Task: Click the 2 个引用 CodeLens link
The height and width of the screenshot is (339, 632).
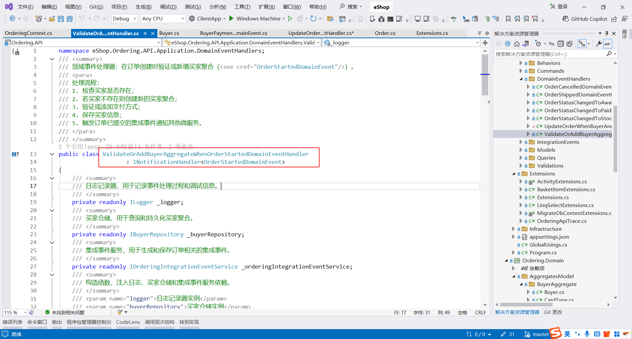Action: click(71, 147)
